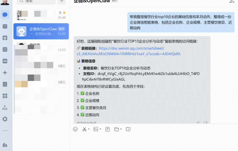238x151 pixels.
Task: Click the chat history clock icon
Action: coord(128,129)
